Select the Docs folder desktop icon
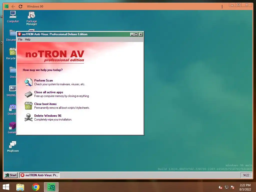Screen dimensions: 256x192 tap(12, 72)
